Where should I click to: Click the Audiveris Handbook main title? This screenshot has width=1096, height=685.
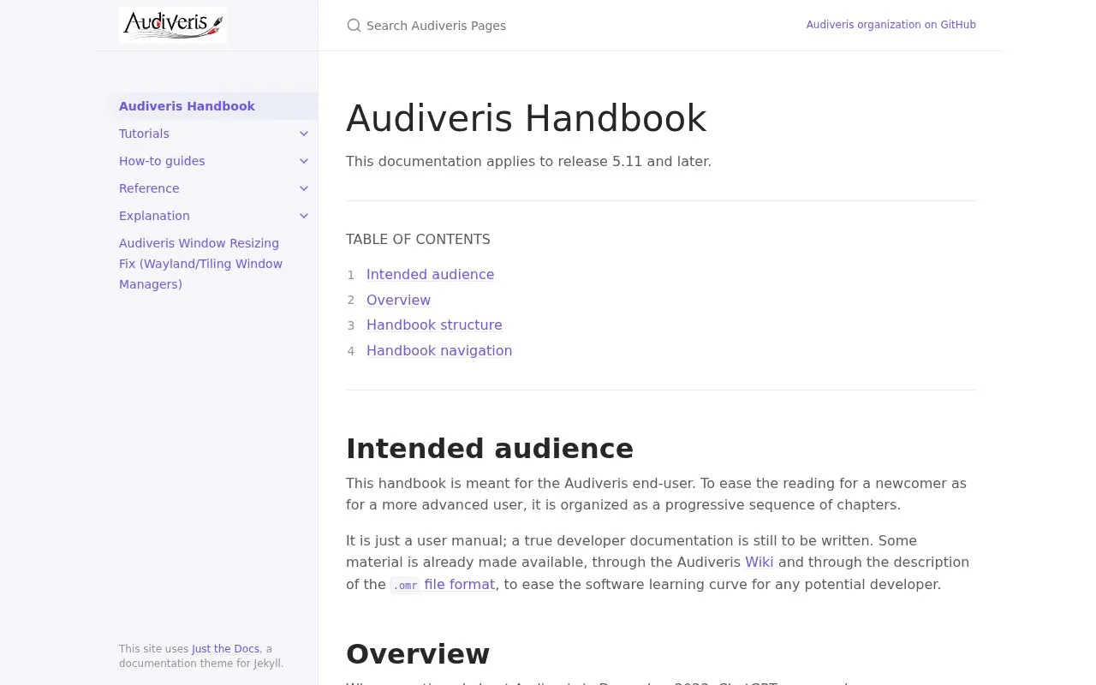click(526, 118)
